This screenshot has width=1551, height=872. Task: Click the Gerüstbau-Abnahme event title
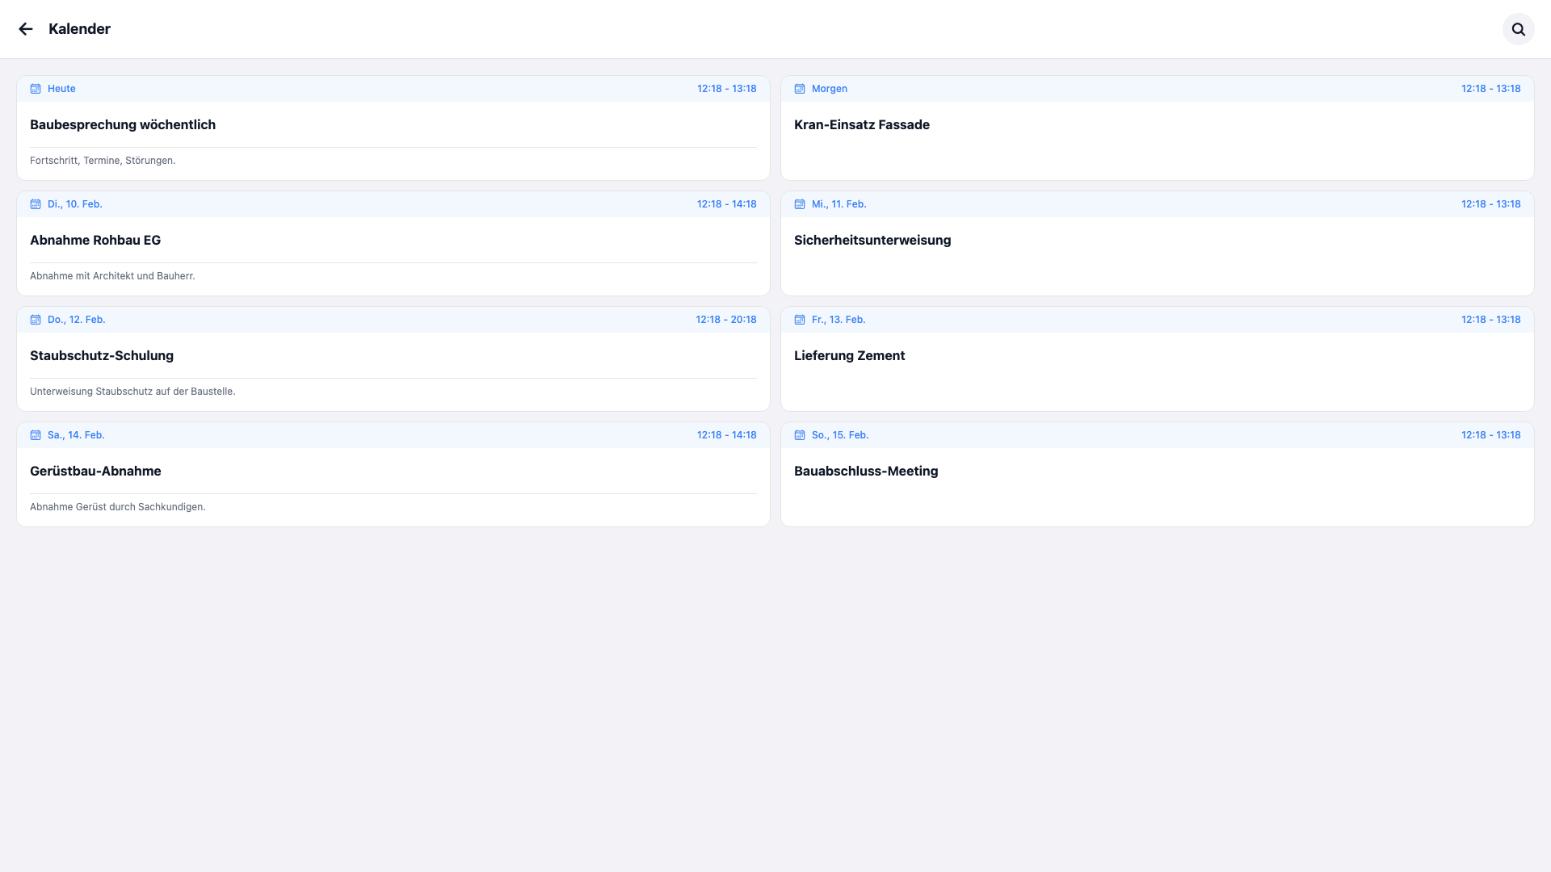click(x=95, y=471)
